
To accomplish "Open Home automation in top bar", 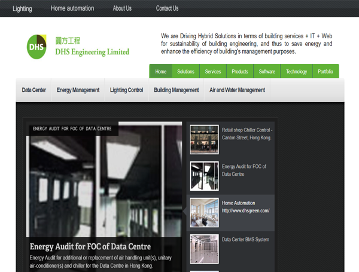I will [x=72, y=8].
